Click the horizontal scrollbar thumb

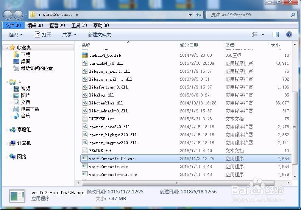(178, 183)
